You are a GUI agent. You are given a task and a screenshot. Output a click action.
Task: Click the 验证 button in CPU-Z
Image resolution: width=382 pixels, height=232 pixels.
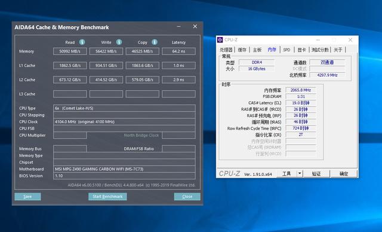click(x=316, y=173)
